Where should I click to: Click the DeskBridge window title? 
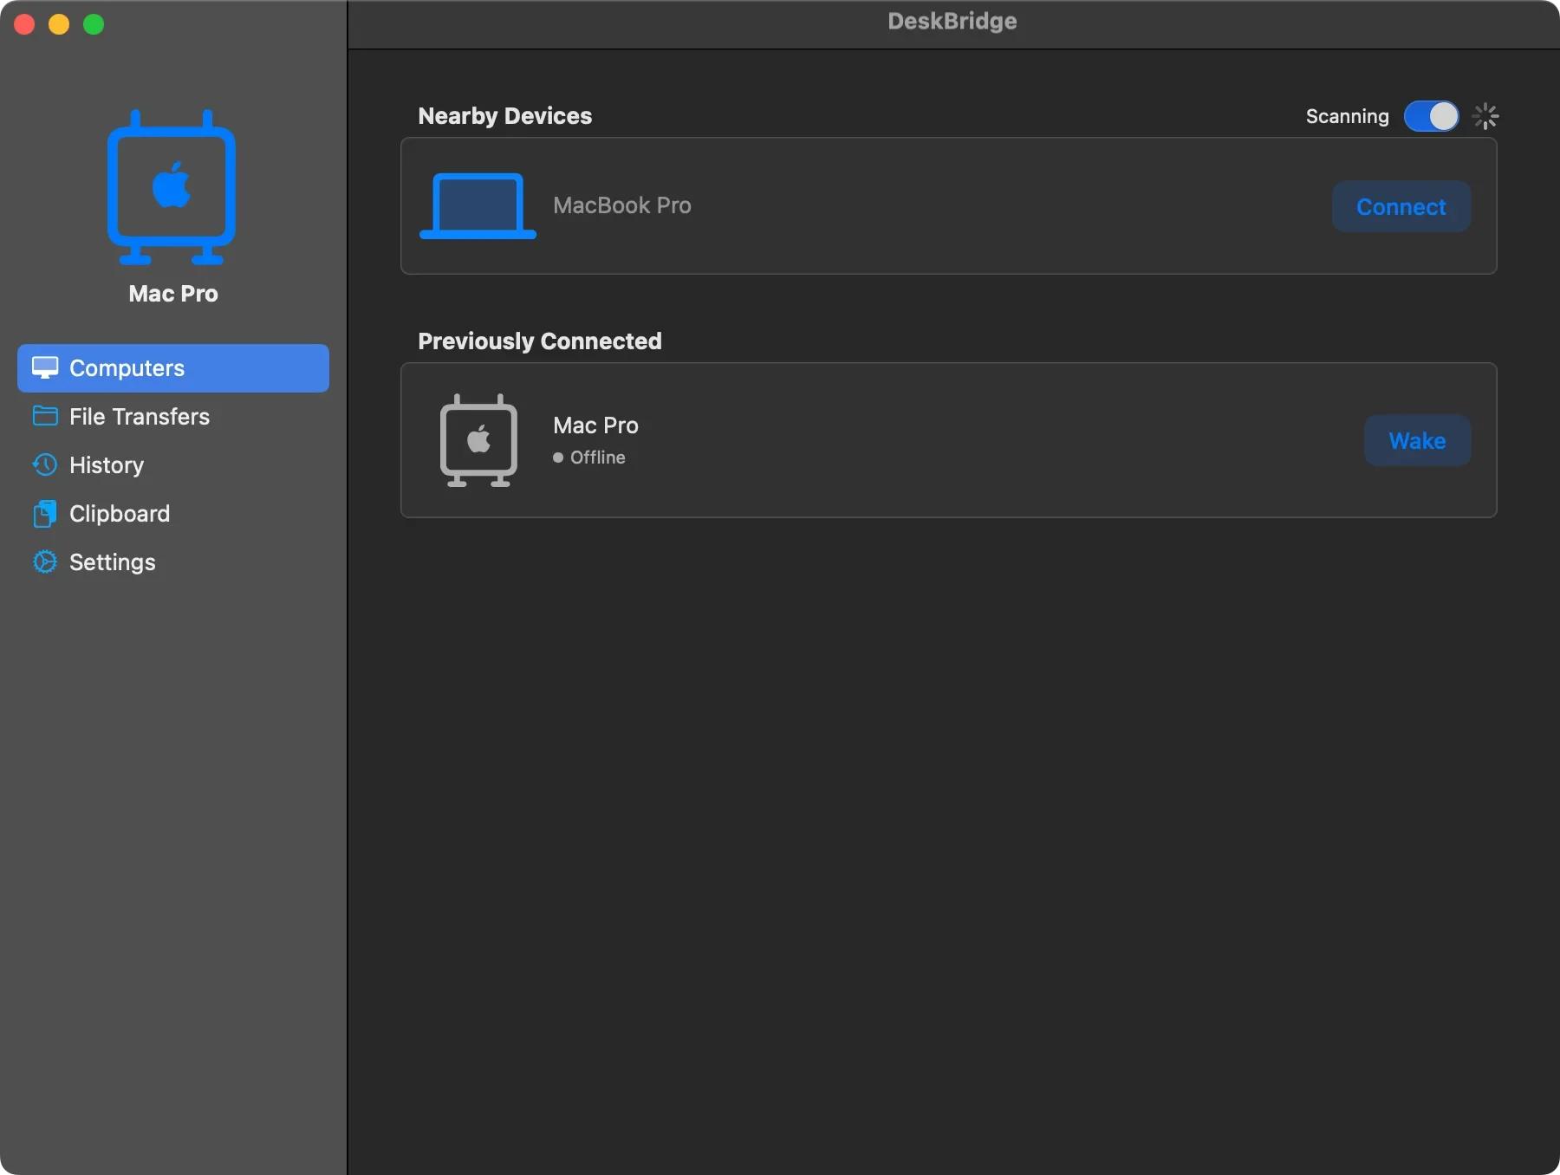coord(952,22)
